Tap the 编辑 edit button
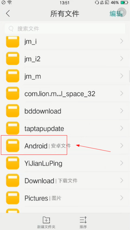The width and height of the screenshot is (130, 230). point(116,14)
